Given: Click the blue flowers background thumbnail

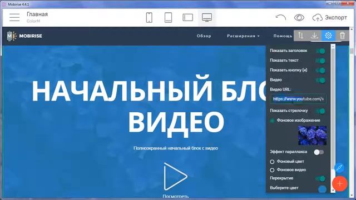Looking at the screenshot, I should point(313,136).
